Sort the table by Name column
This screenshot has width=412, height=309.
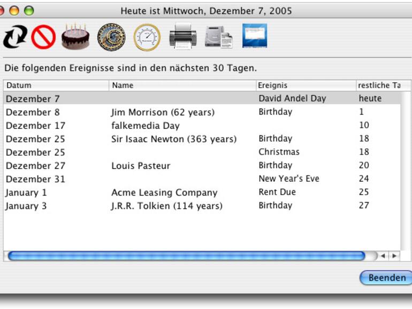pyautogui.click(x=182, y=86)
